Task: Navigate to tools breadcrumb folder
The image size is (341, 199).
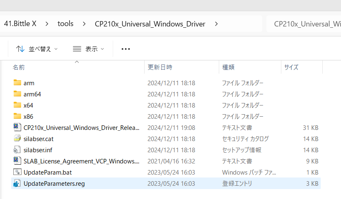Action: 65,24
